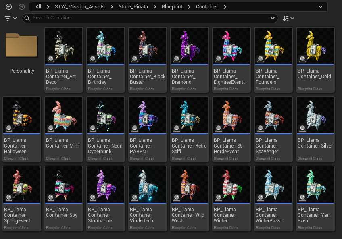Select the BP_Llama_Container_Winter asset
Image resolution: width=342 pixels, height=239 pixels.
231,183
